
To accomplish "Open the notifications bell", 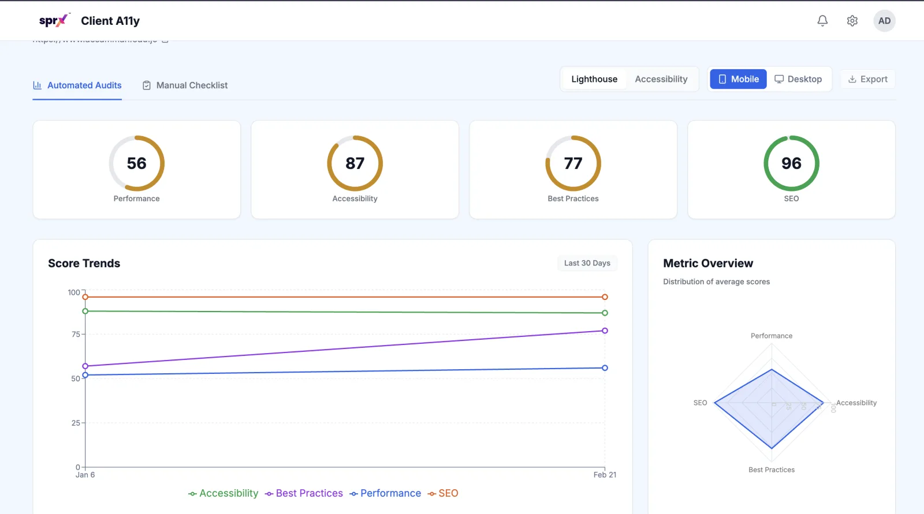I will pos(822,21).
